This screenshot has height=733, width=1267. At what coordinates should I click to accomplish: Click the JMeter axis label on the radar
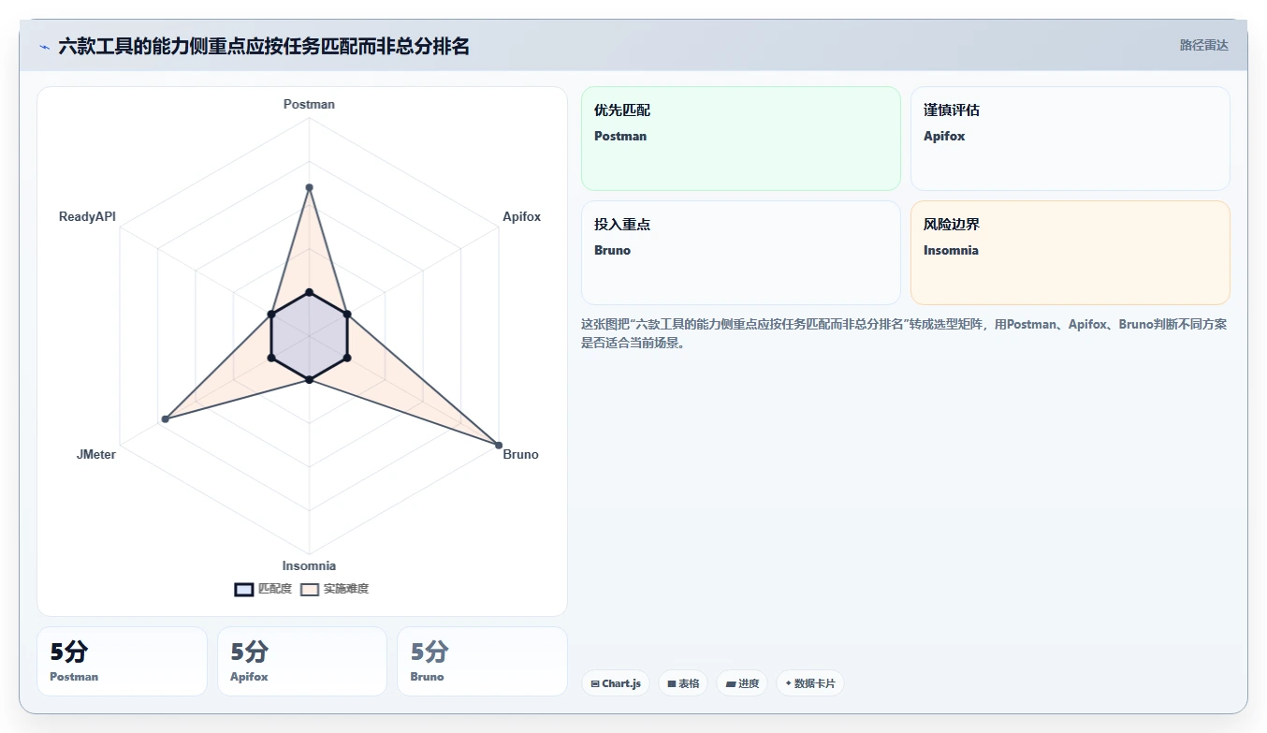(96, 455)
